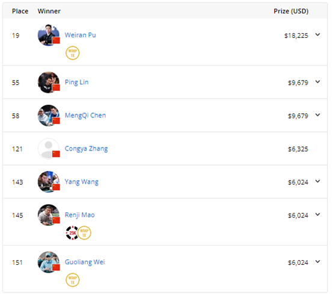Click Renji Mao's profile photo
The height and width of the screenshot is (298, 333).
pyautogui.click(x=49, y=215)
